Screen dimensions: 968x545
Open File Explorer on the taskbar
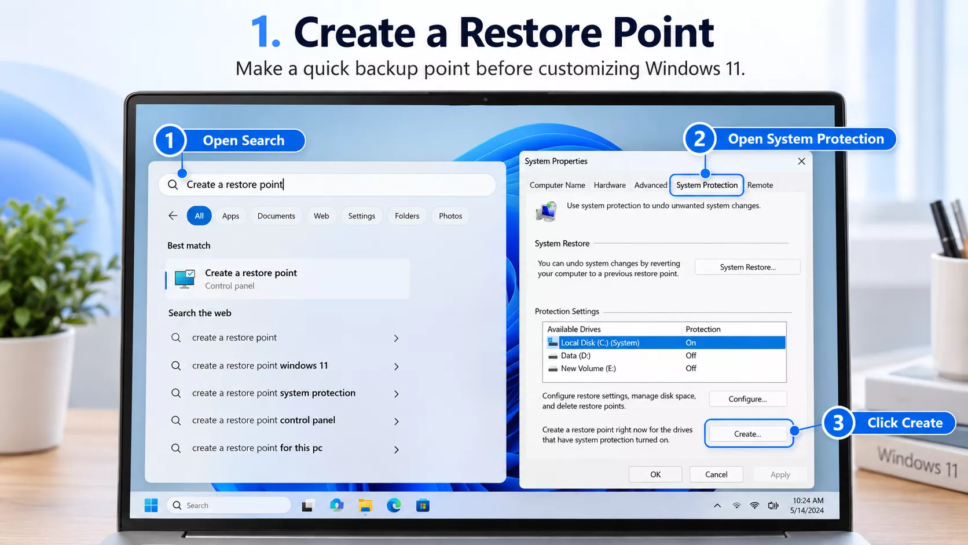[x=365, y=506]
